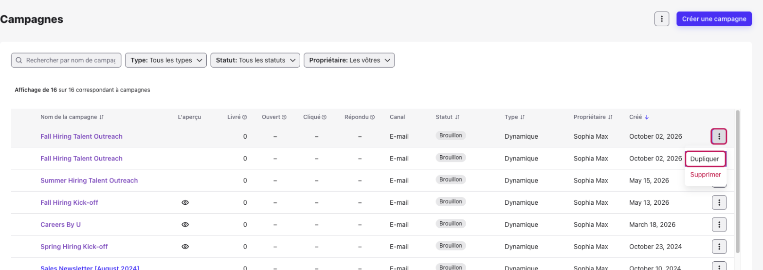Click the Campagnes page heading
The height and width of the screenshot is (270, 763).
pyautogui.click(x=32, y=19)
